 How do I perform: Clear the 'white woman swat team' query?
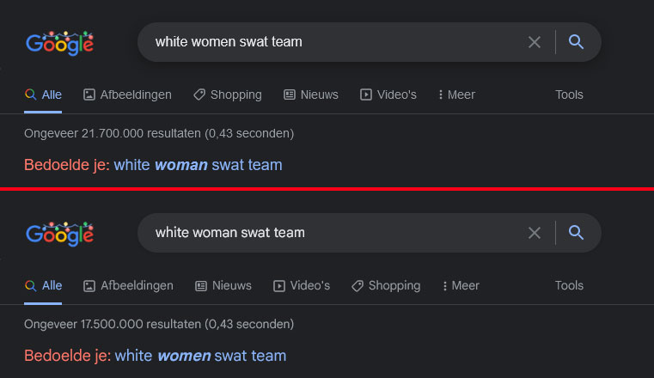pyautogui.click(x=535, y=233)
